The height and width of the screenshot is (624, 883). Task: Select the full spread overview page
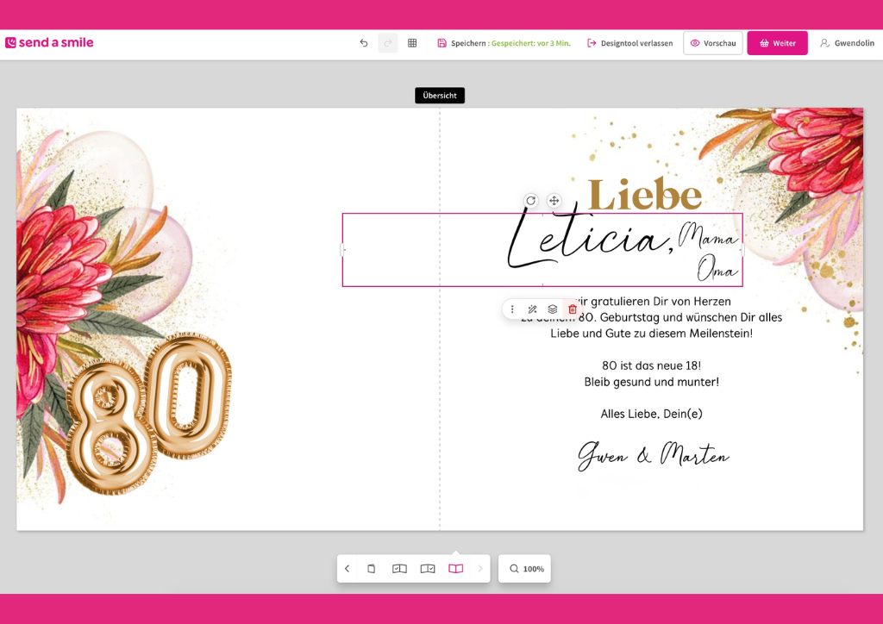(x=455, y=568)
